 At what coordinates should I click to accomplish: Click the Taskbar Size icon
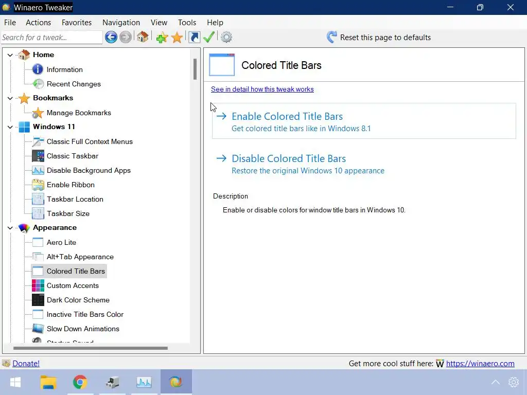(x=38, y=213)
